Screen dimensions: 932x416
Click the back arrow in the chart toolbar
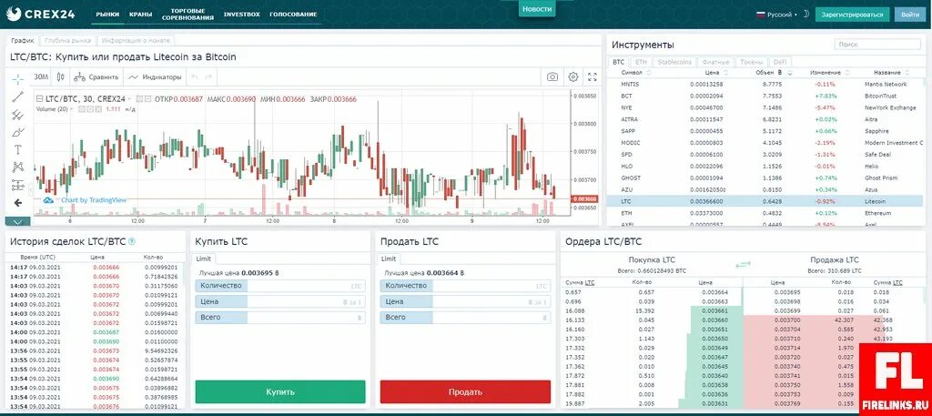(18, 203)
